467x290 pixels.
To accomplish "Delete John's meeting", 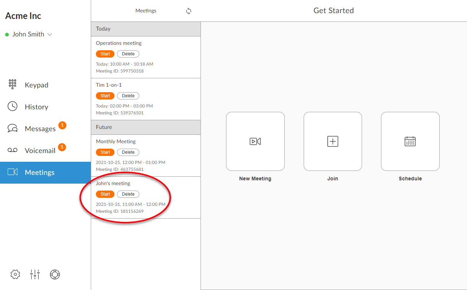I will tap(128, 194).
